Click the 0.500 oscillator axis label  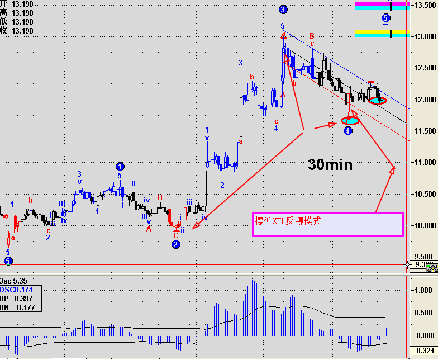[x=424, y=313]
